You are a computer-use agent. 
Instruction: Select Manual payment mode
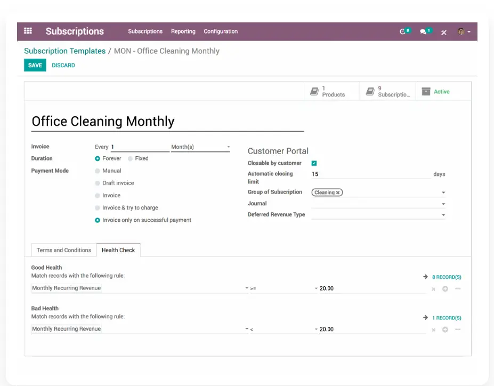click(x=98, y=171)
